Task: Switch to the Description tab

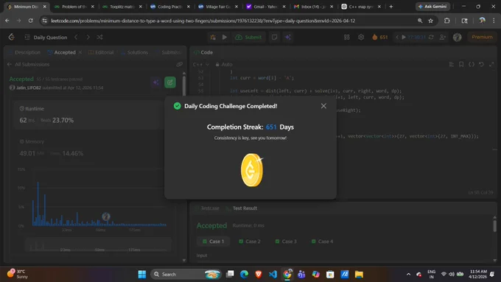Action: (x=24, y=52)
